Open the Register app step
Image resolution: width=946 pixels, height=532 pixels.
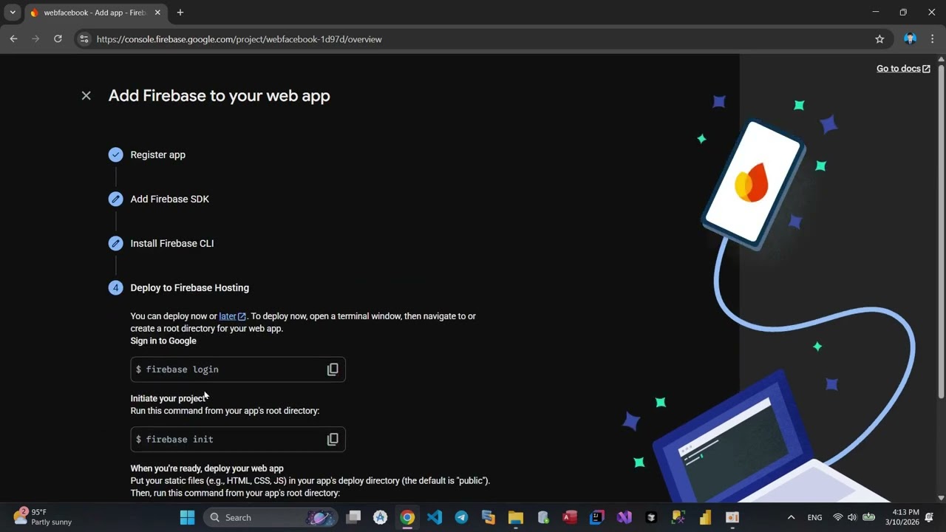tap(158, 154)
